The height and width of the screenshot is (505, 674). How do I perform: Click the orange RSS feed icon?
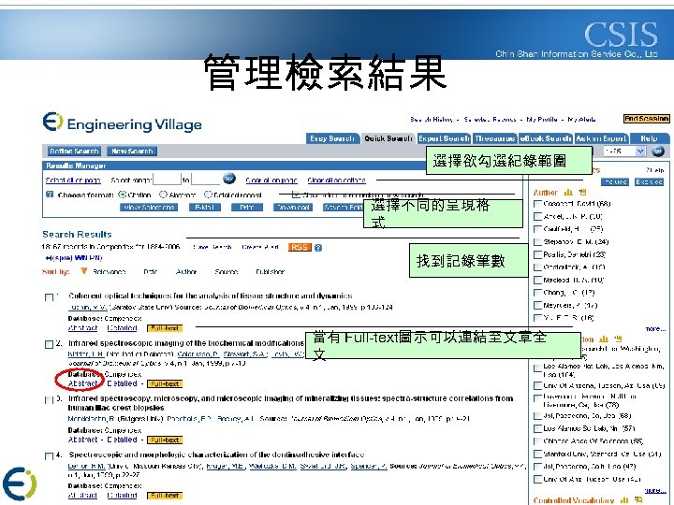pyautogui.click(x=300, y=247)
